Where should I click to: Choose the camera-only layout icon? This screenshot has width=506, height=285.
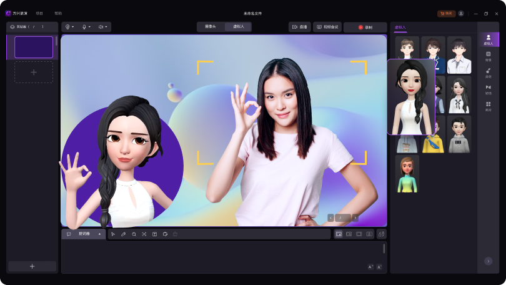coord(369,234)
